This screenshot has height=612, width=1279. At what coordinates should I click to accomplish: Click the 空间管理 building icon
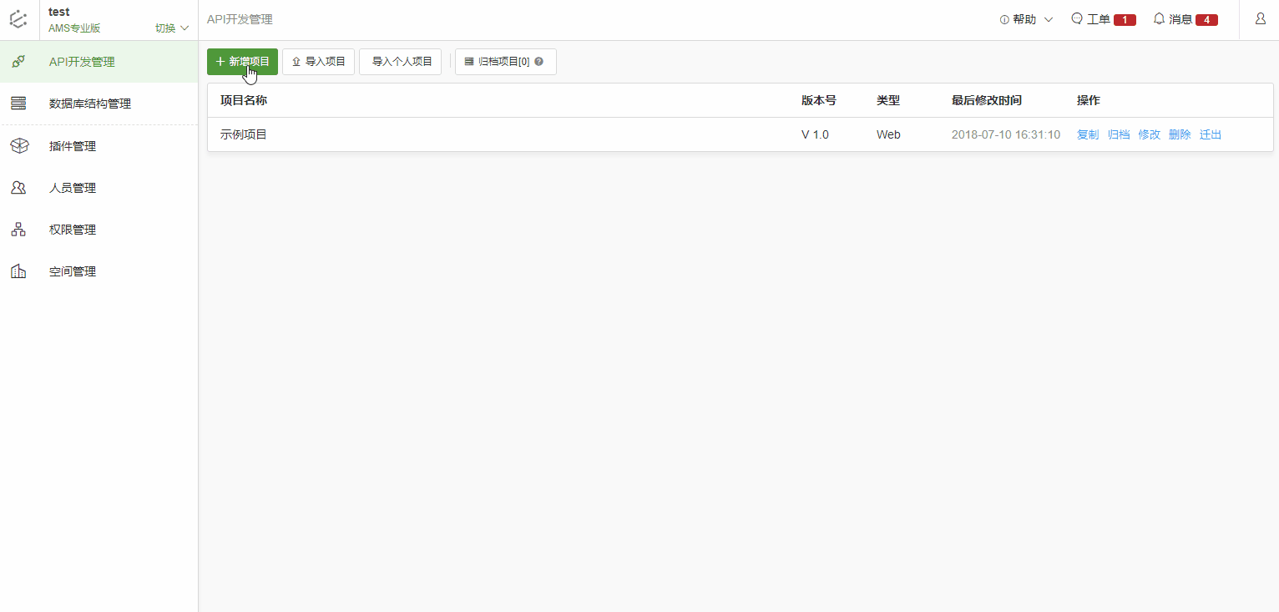click(18, 271)
